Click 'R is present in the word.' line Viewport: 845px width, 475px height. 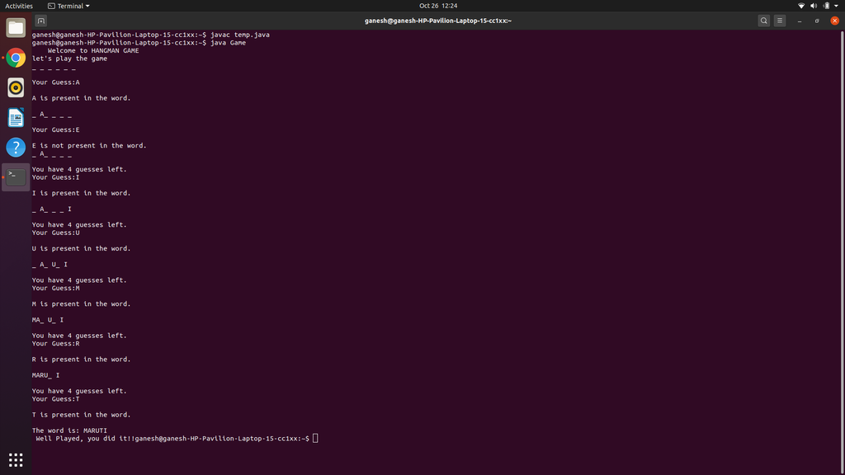coord(82,360)
